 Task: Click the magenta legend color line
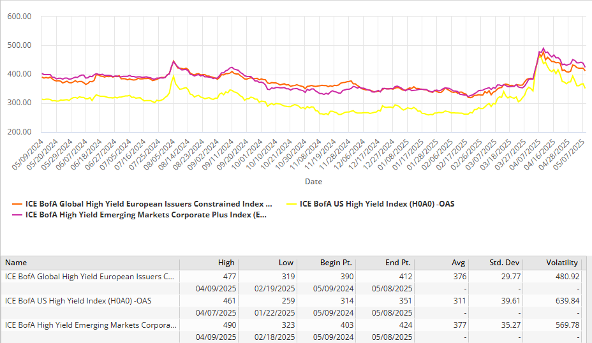pyautogui.click(x=17, y=215)
